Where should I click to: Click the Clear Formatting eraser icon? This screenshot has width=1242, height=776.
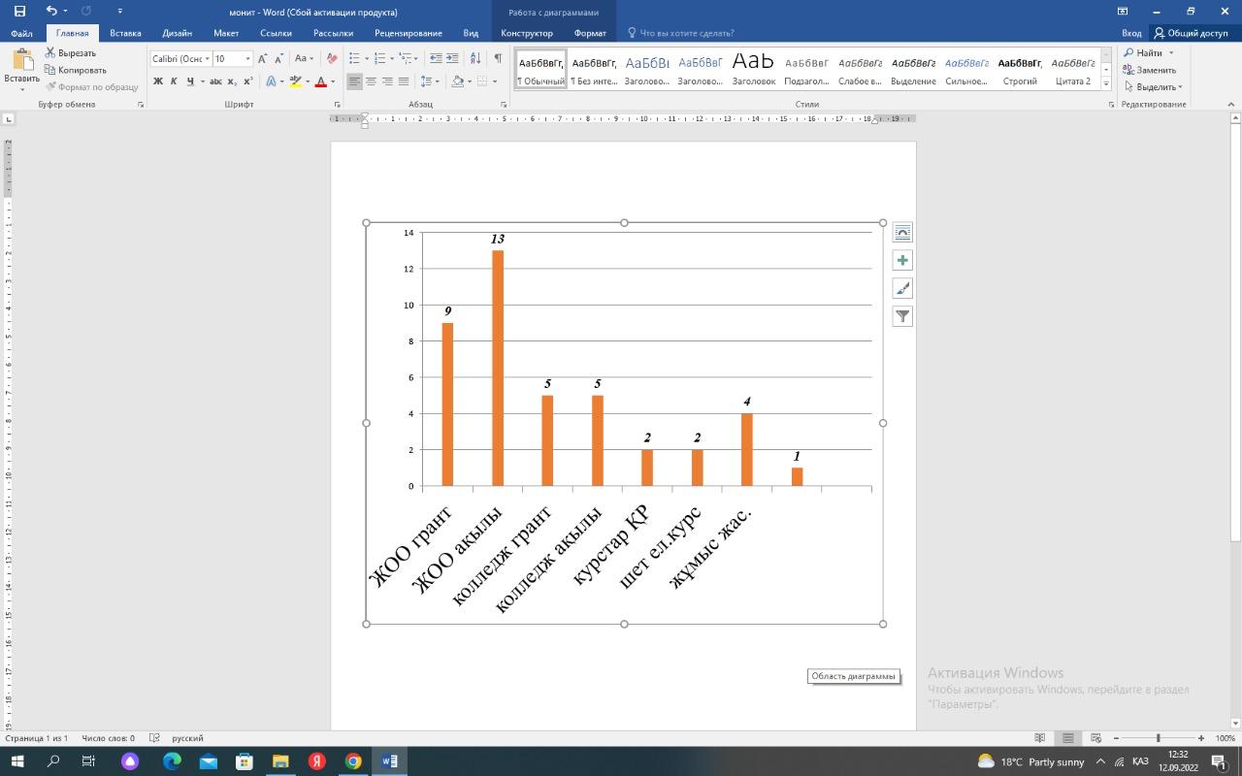pos(332,58)
